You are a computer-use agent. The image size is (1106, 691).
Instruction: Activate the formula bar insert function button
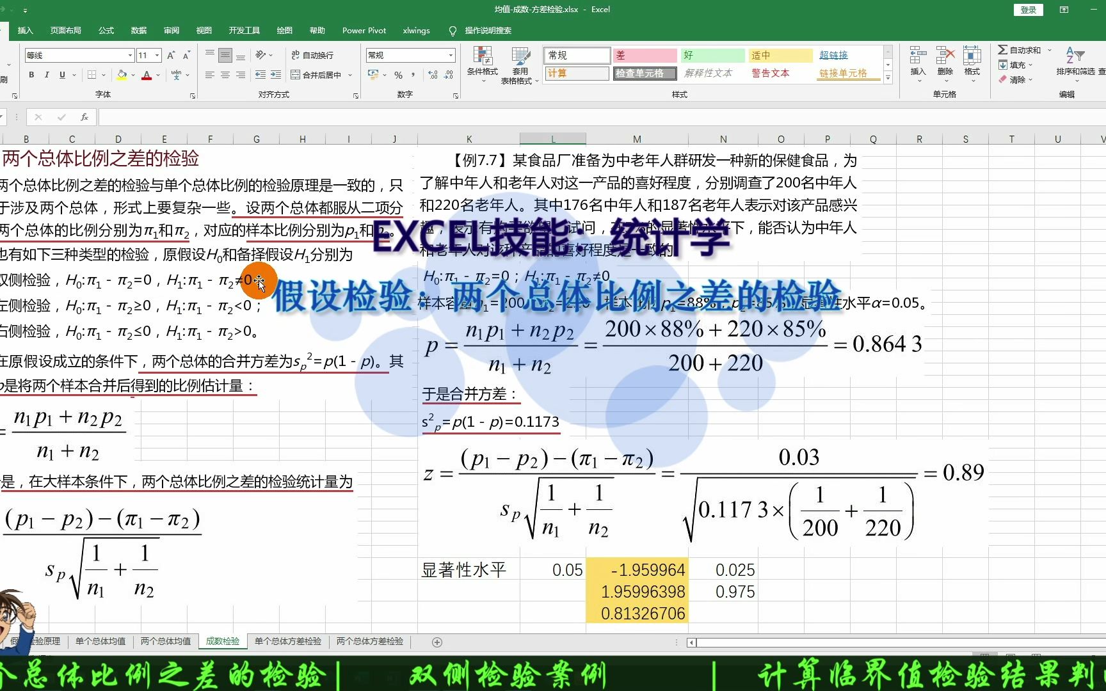coord(84,117)
